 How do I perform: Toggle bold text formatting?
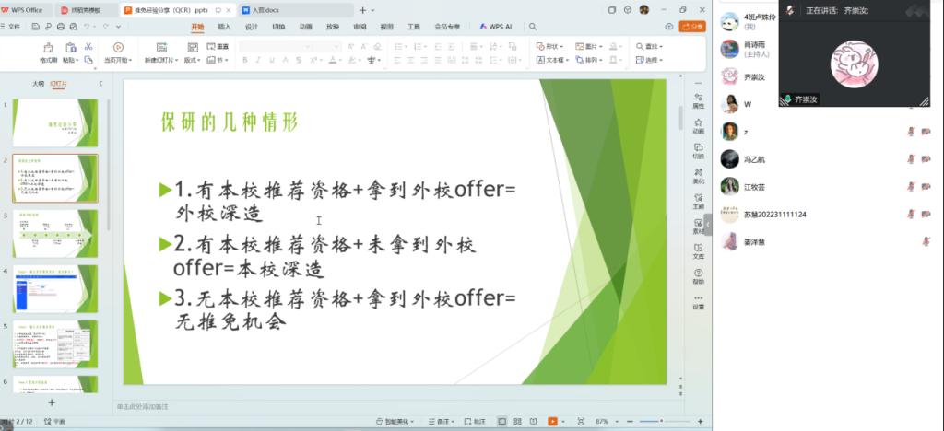pos(245,60)
